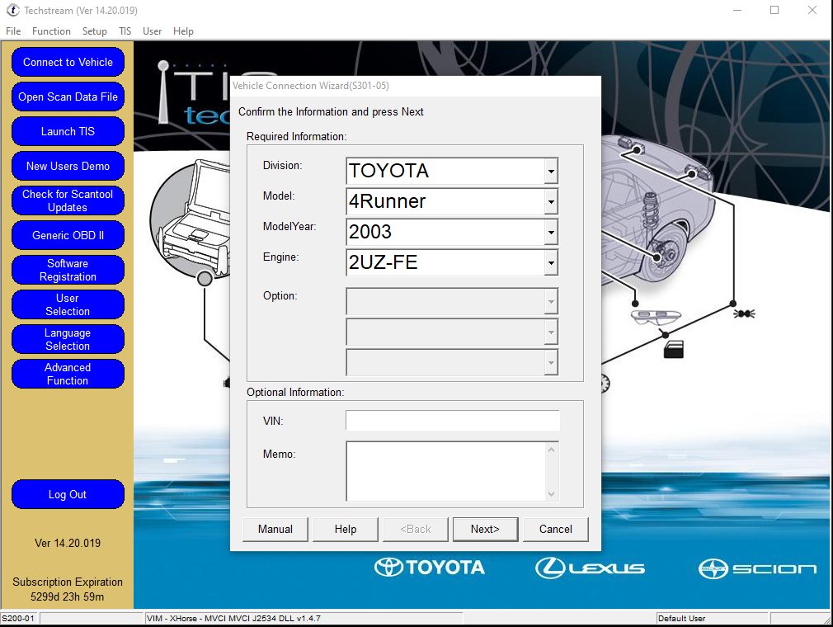Click the Optional Information group label
The image size is (833, 627).
[295, 392]
